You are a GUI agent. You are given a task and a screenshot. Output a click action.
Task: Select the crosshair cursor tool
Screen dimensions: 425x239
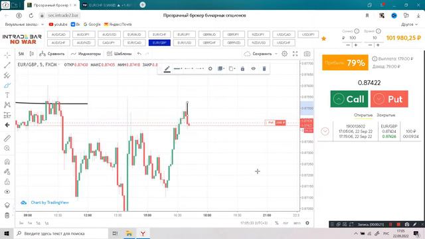[7, 55]
